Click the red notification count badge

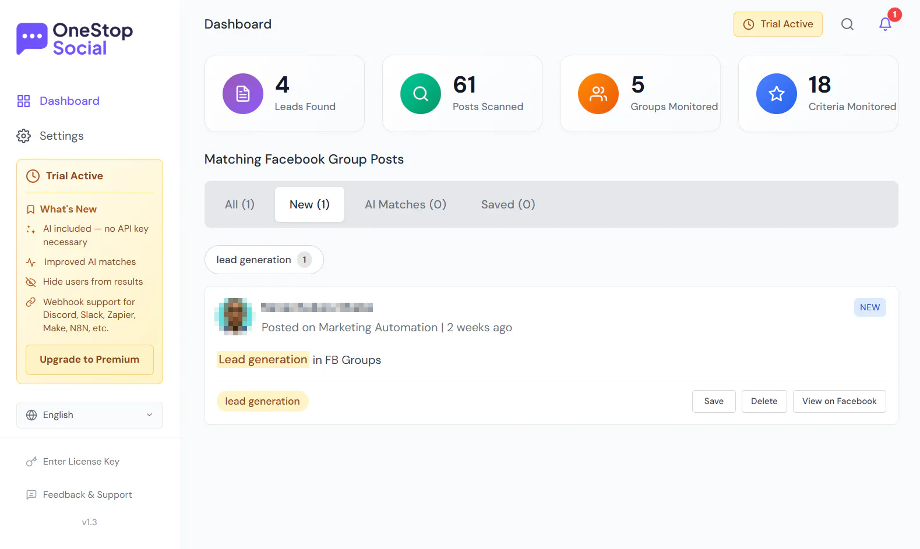click(x=895, y=15)
